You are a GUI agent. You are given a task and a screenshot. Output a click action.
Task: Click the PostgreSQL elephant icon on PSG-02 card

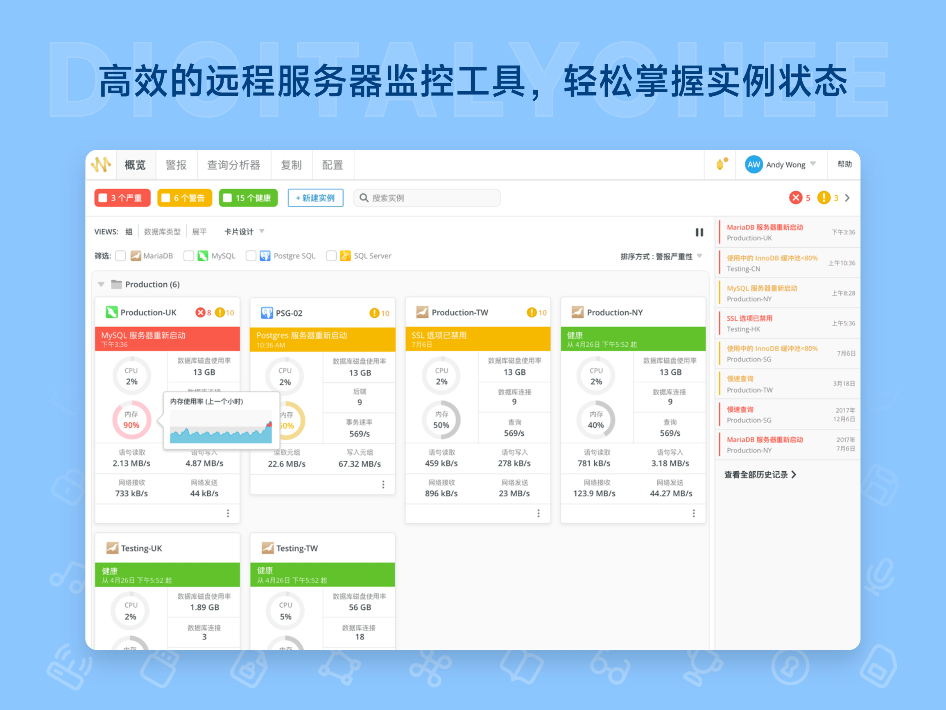267,313
